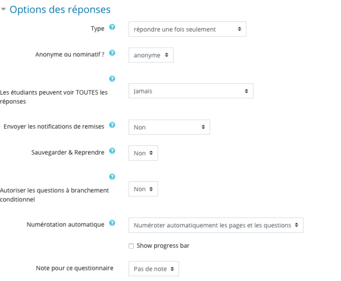Click the 'Show progress bar' label text

[163, 246]
